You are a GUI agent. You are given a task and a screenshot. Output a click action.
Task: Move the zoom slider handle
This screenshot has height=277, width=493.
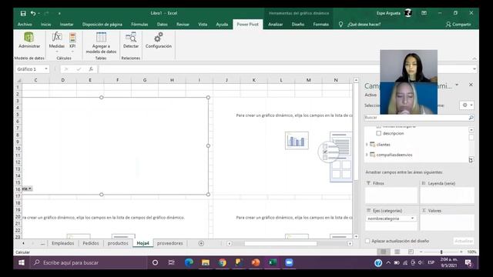[441, 252]
